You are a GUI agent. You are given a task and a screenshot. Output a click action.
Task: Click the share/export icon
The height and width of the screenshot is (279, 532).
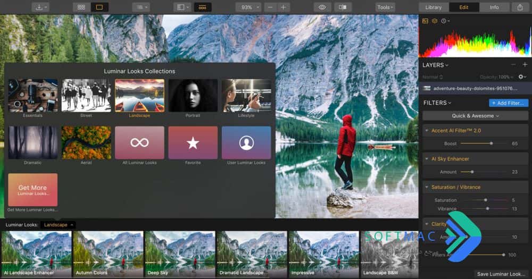click(x=520, y=7)
